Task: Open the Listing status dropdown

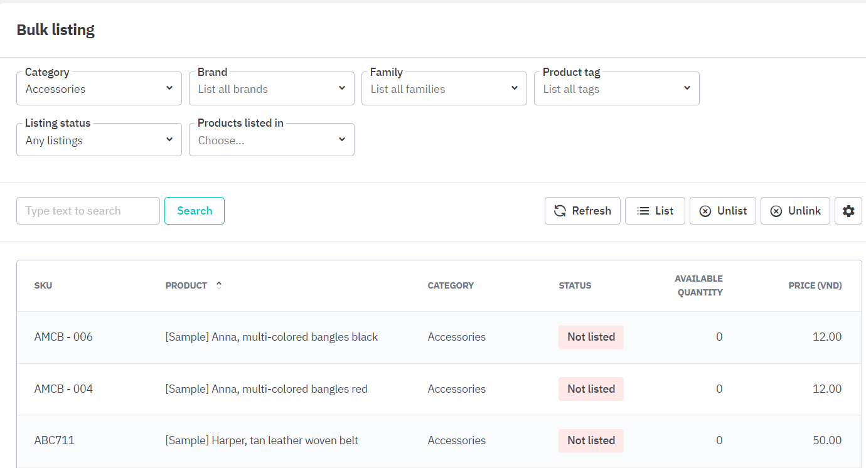Action: tap(99, 141)
